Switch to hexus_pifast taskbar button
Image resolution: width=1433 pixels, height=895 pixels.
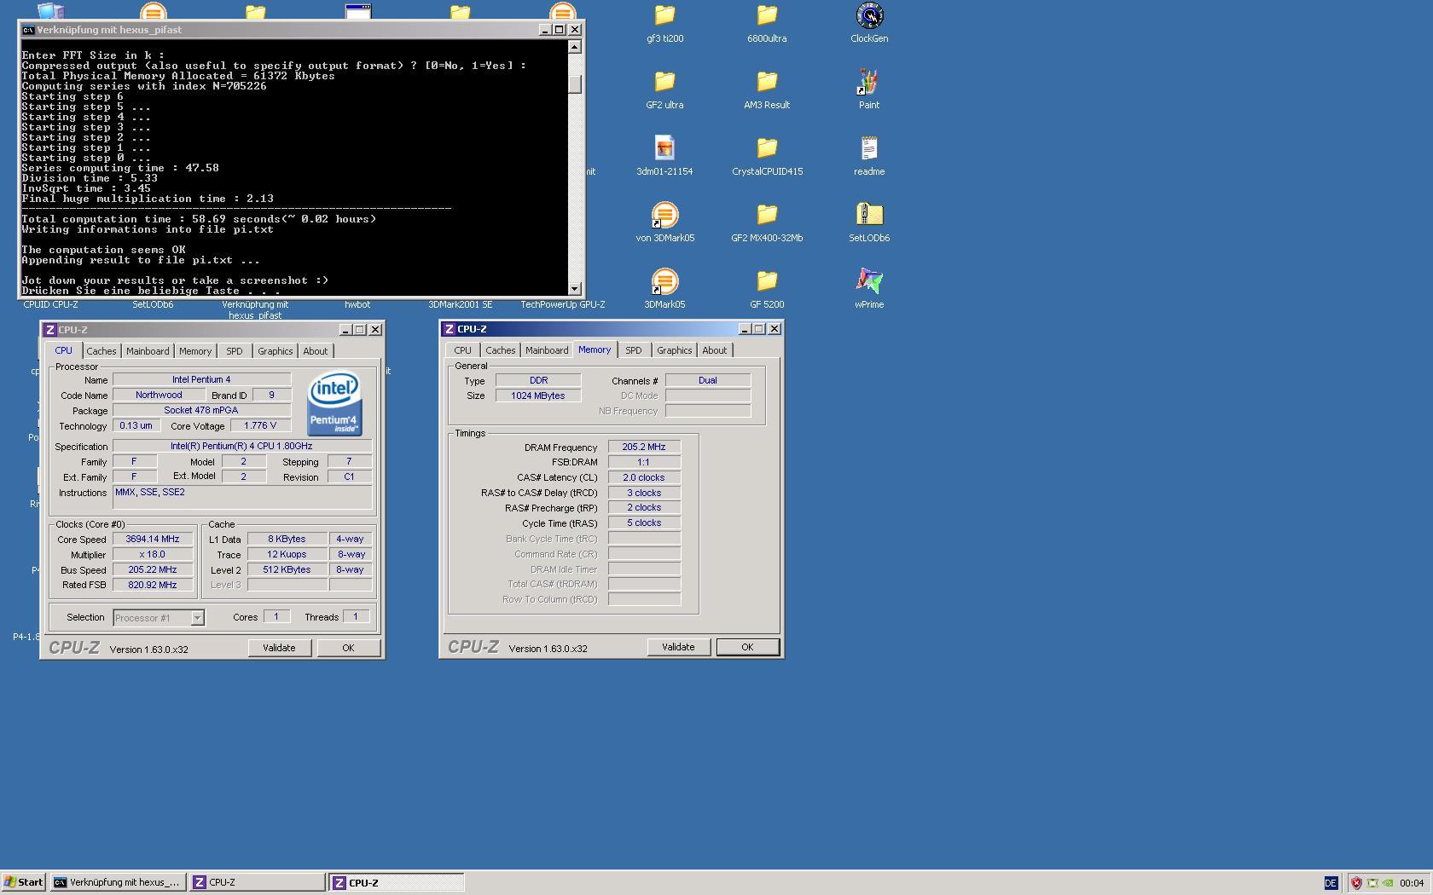point(117,883)
